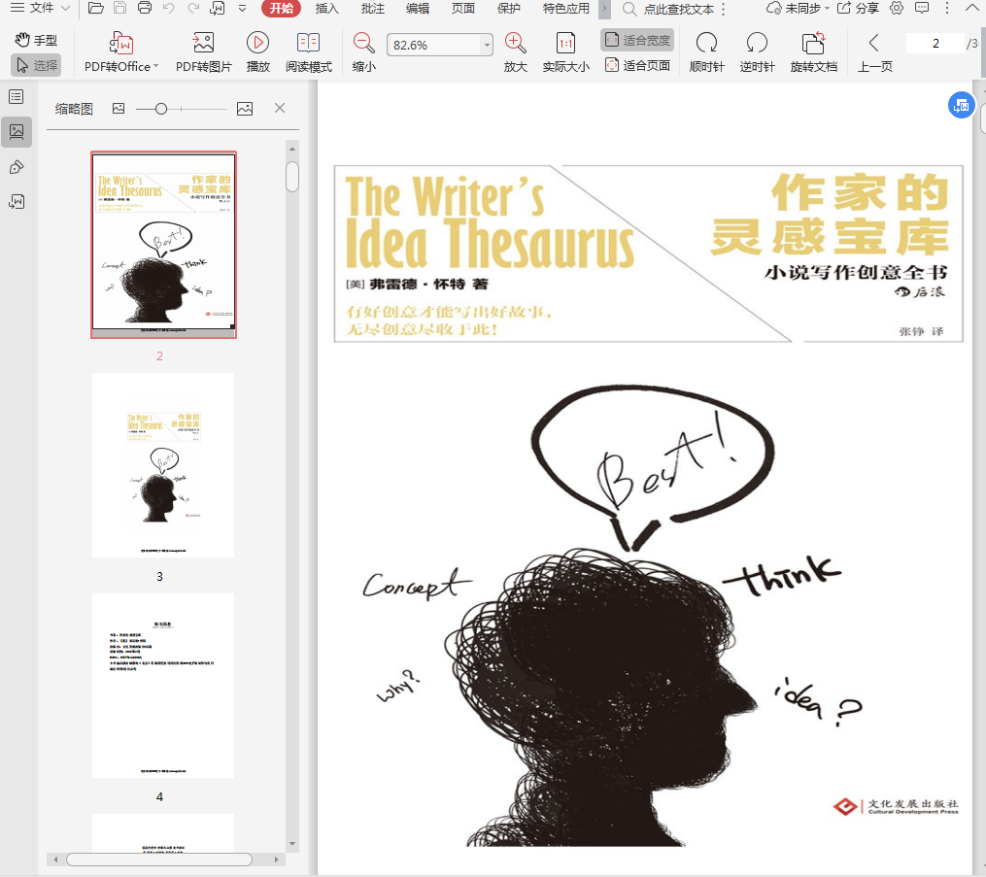Viewport: 986px width, 877px height.
Task: Click the 播放 slideshow icon
Action: pos(257,44)
